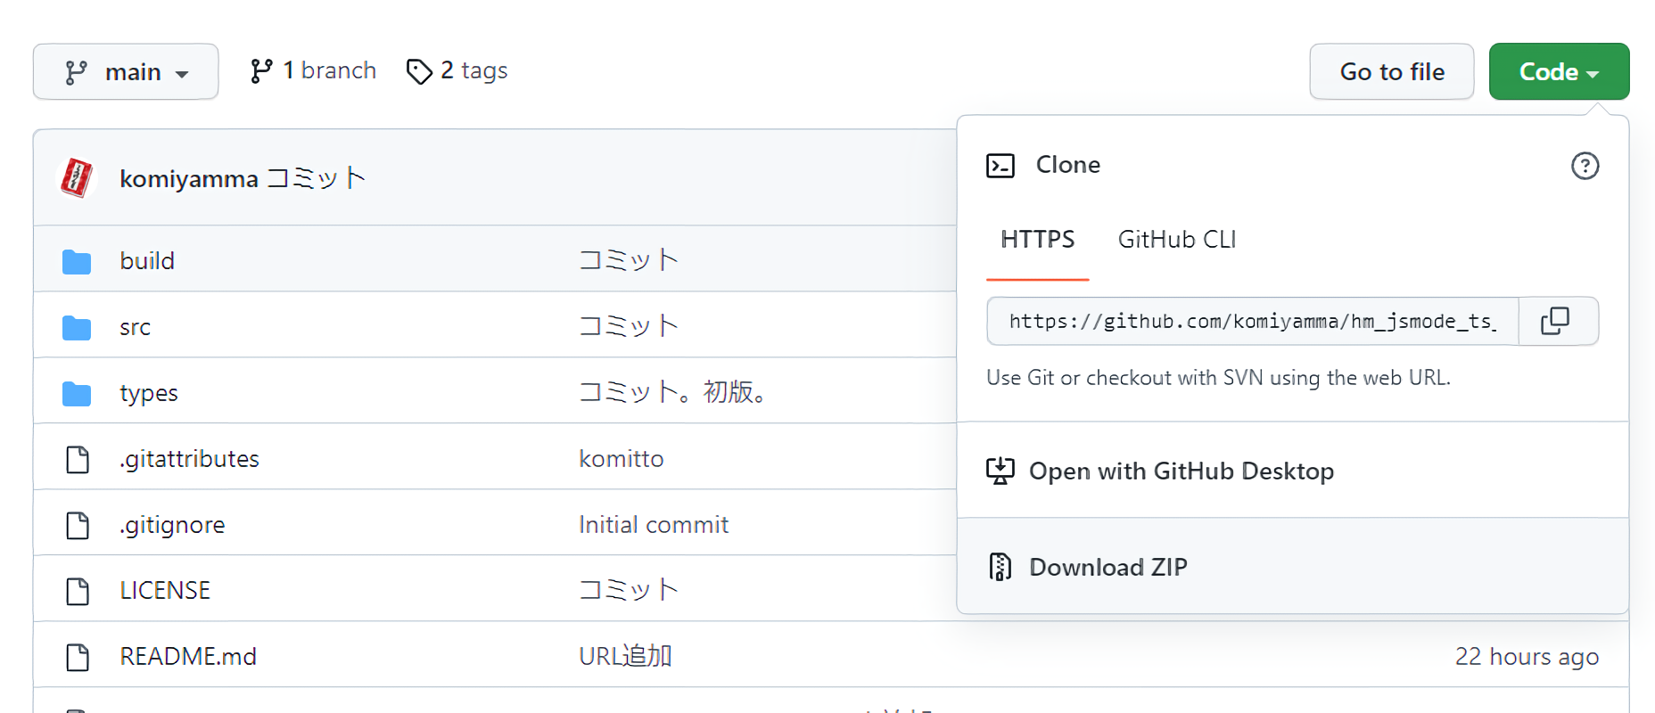This screenshot has width=1655, height=713.
Task: Click the ZIP archive icon
Action: coord(1000,567)
